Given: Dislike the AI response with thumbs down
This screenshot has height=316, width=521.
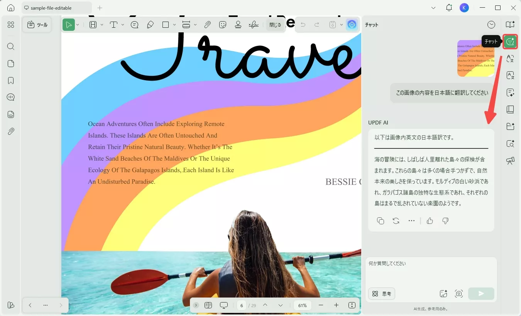Looking at the screenshot, I should pyautogui.click(x=445, y=221).
